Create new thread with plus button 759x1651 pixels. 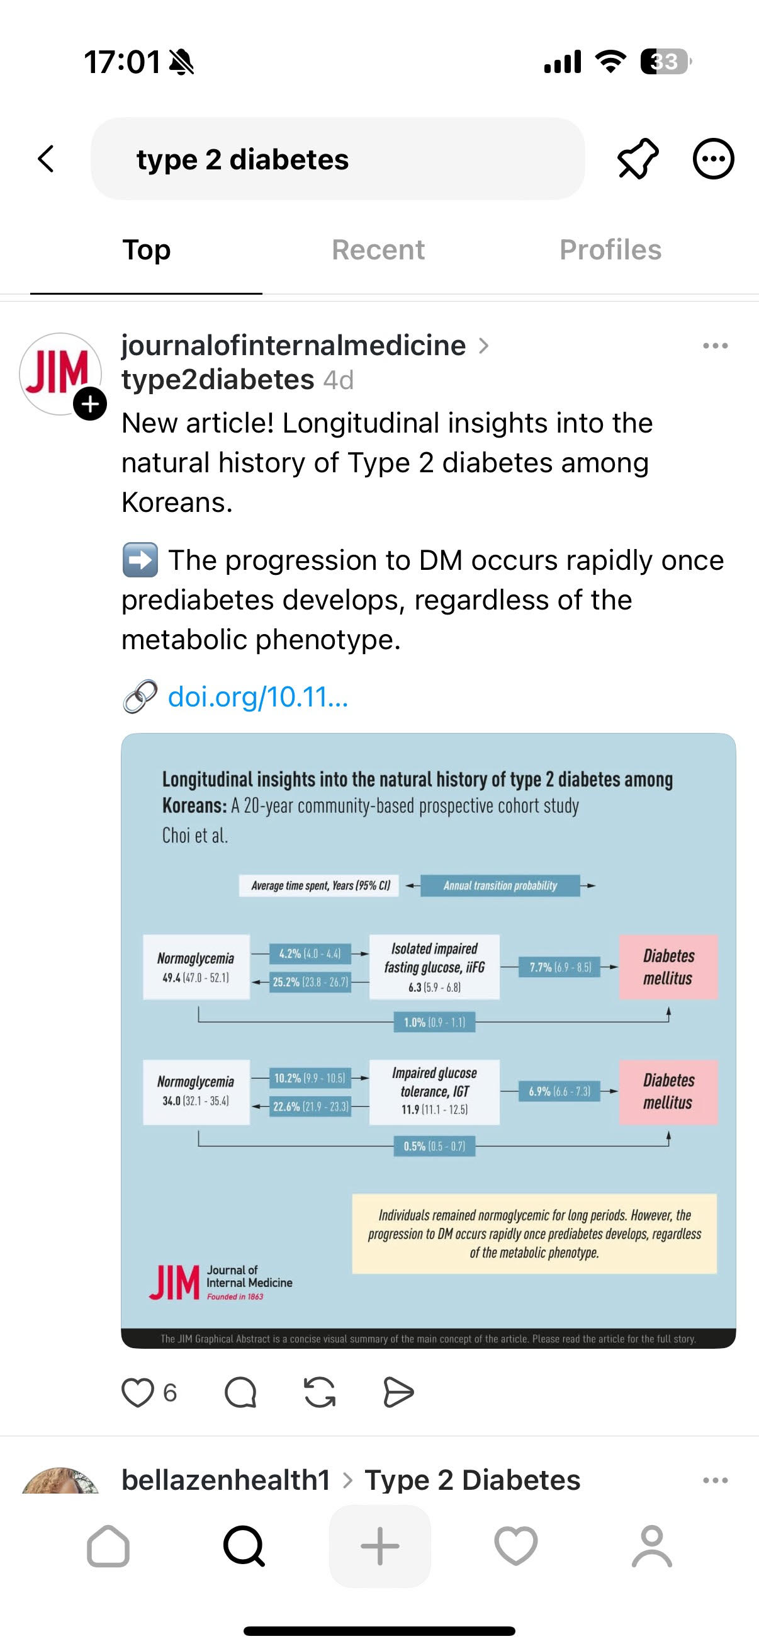(x=380, y=1546)
